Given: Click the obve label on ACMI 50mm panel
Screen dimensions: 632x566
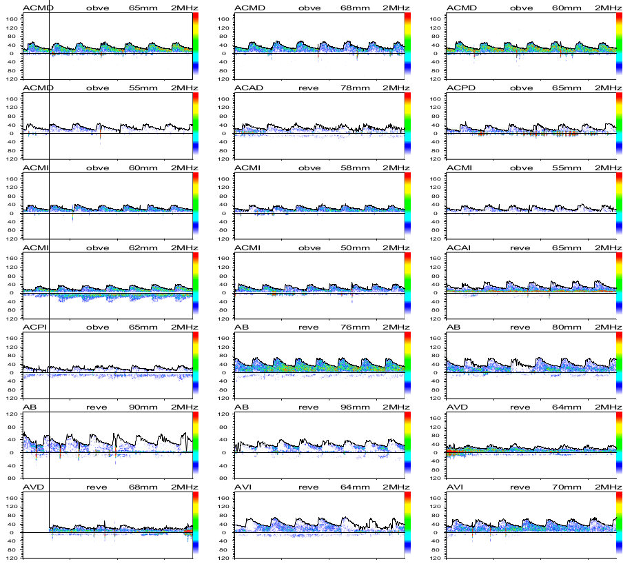Looking at the screenshot, I should click(309, 247).
